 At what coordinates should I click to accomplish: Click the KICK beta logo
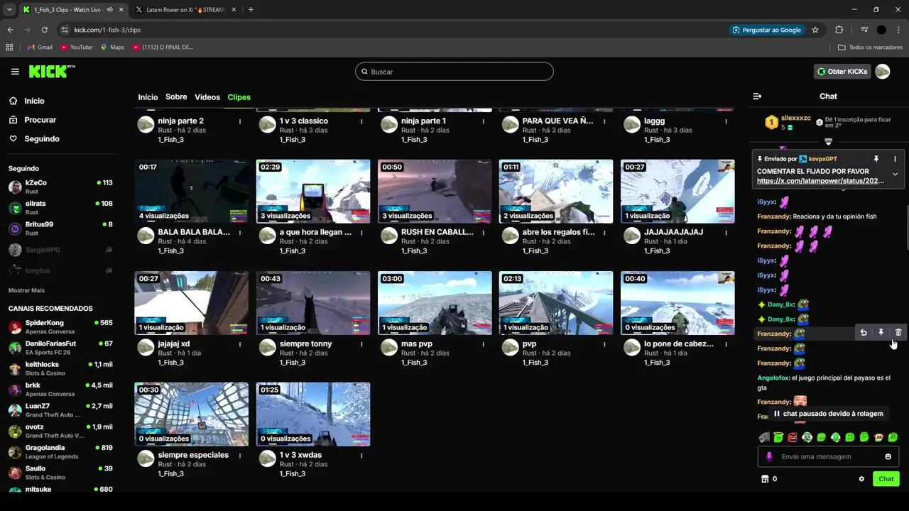52,71
